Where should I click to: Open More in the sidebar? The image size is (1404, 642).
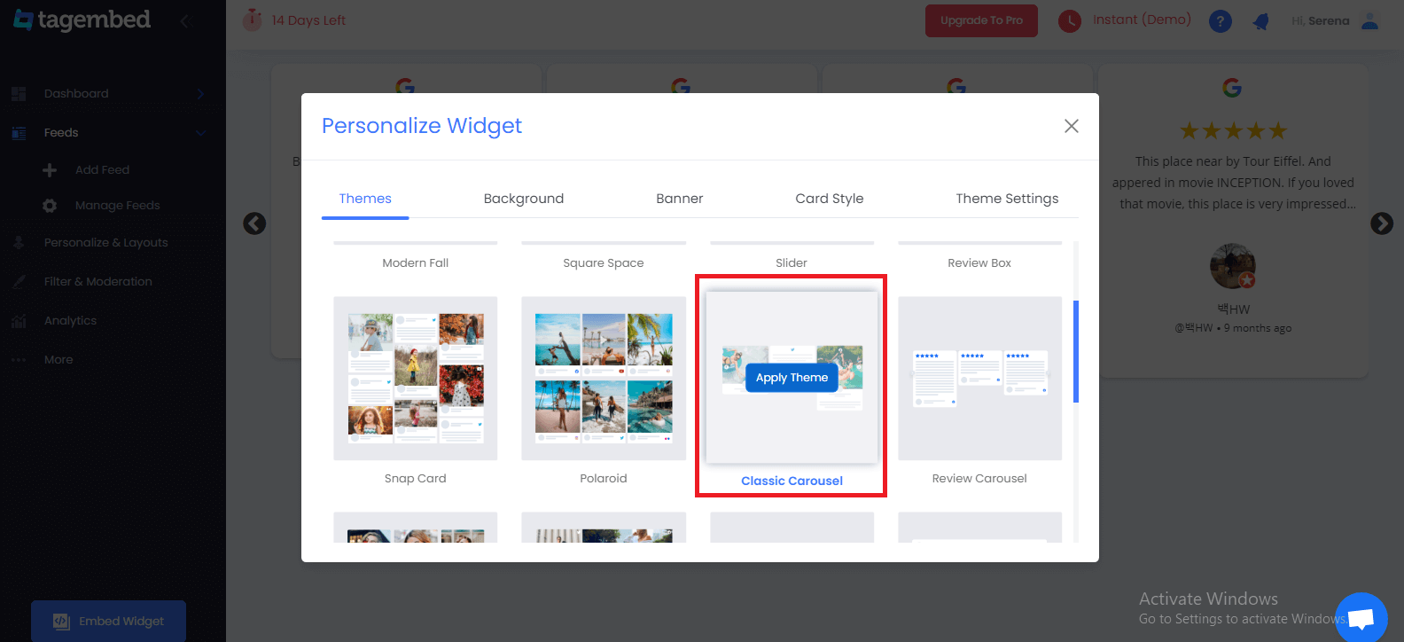[x=58, y=360]
